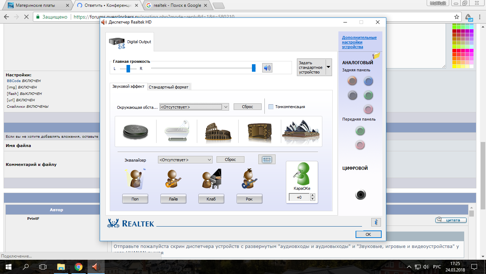Click the green rear panel jack

tap(368, 95)
